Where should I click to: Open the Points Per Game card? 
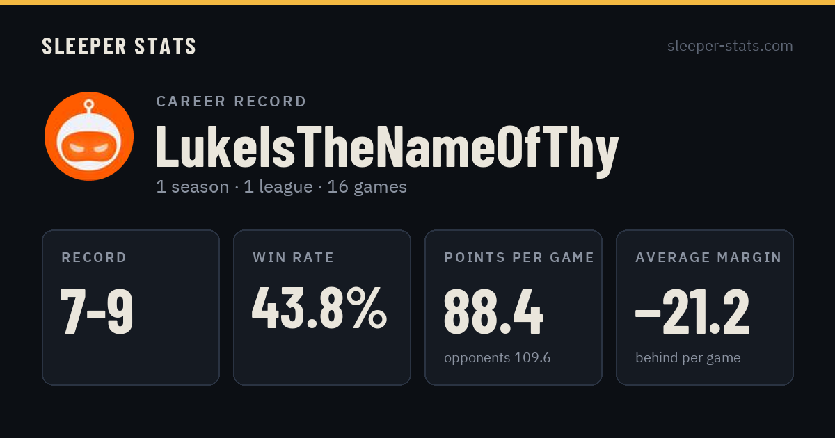tap(514, 307)
